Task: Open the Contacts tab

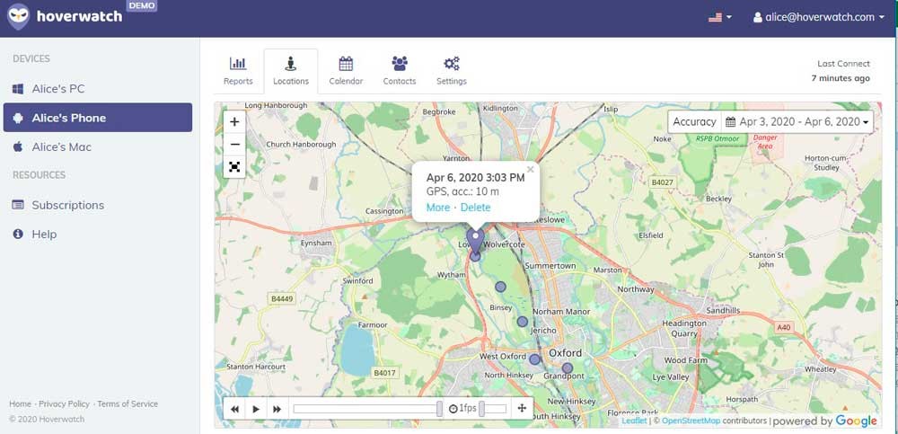Action: pyautogui.click(x=400, y=71)
